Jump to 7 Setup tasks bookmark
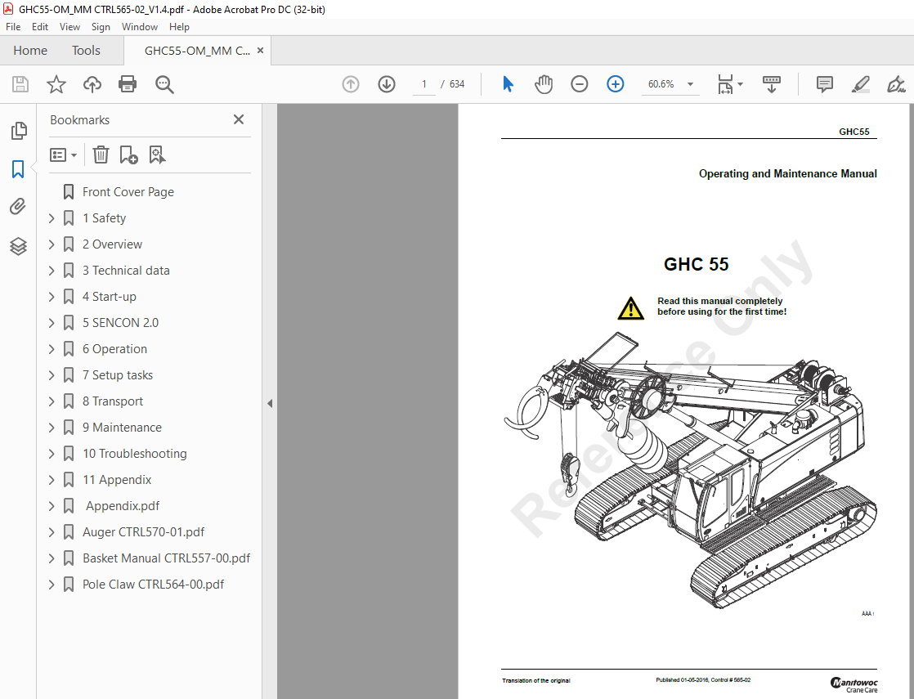 [118, 375]
